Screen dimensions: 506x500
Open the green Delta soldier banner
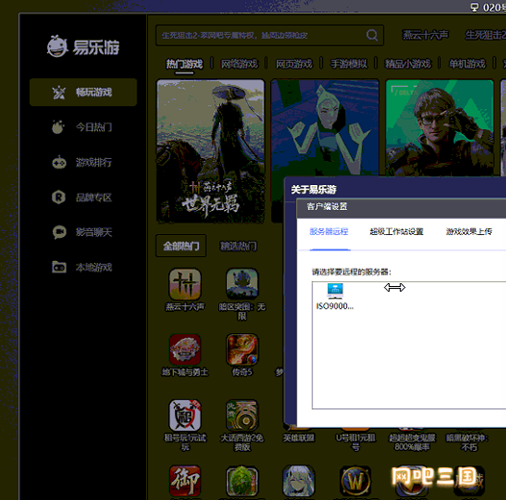pyautogui.click(x=440, y=128)
